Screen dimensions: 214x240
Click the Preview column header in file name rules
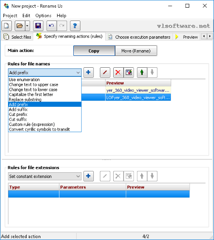pyautogui.click(x=138, y=83)
